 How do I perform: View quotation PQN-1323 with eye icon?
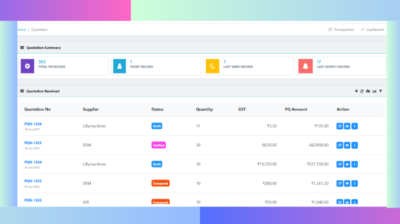click(347, 184)
